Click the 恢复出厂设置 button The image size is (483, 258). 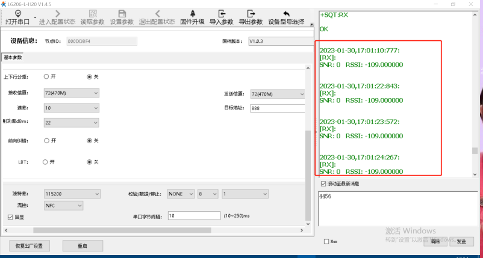[x=30, y=246]
